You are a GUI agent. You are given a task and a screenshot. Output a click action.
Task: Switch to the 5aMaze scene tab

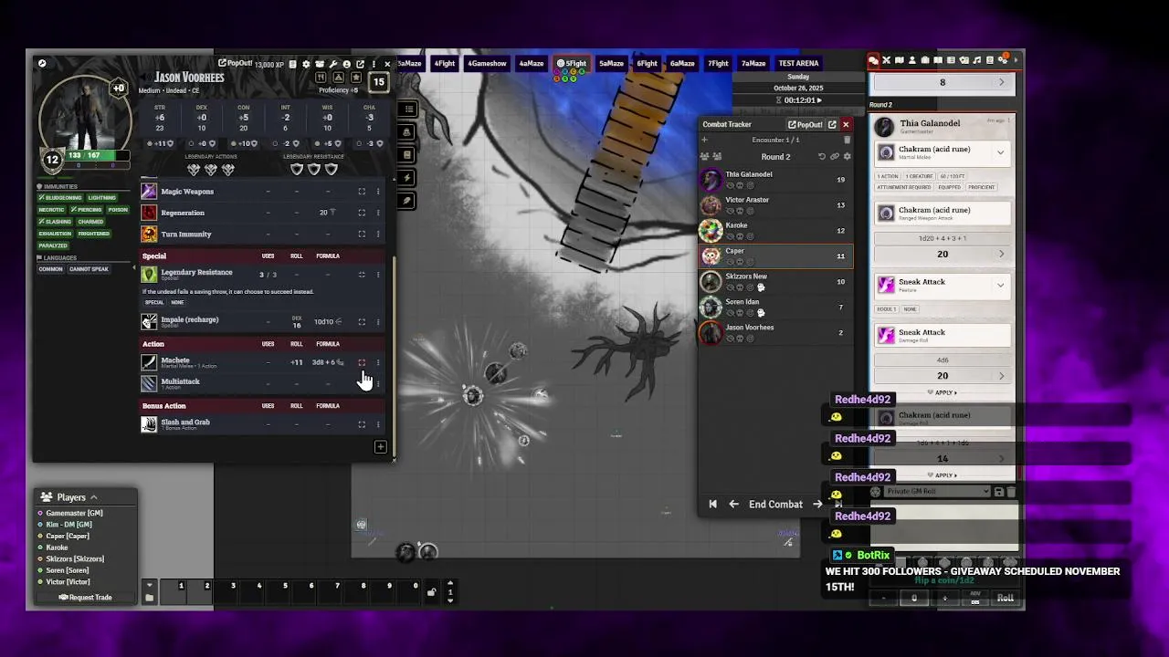(x=611, y=64)
